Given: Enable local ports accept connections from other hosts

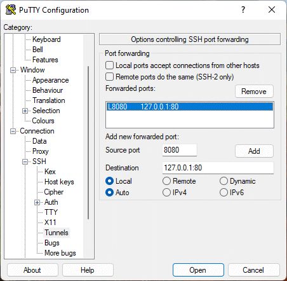Looking at the screenshot, I should point(109,65).
